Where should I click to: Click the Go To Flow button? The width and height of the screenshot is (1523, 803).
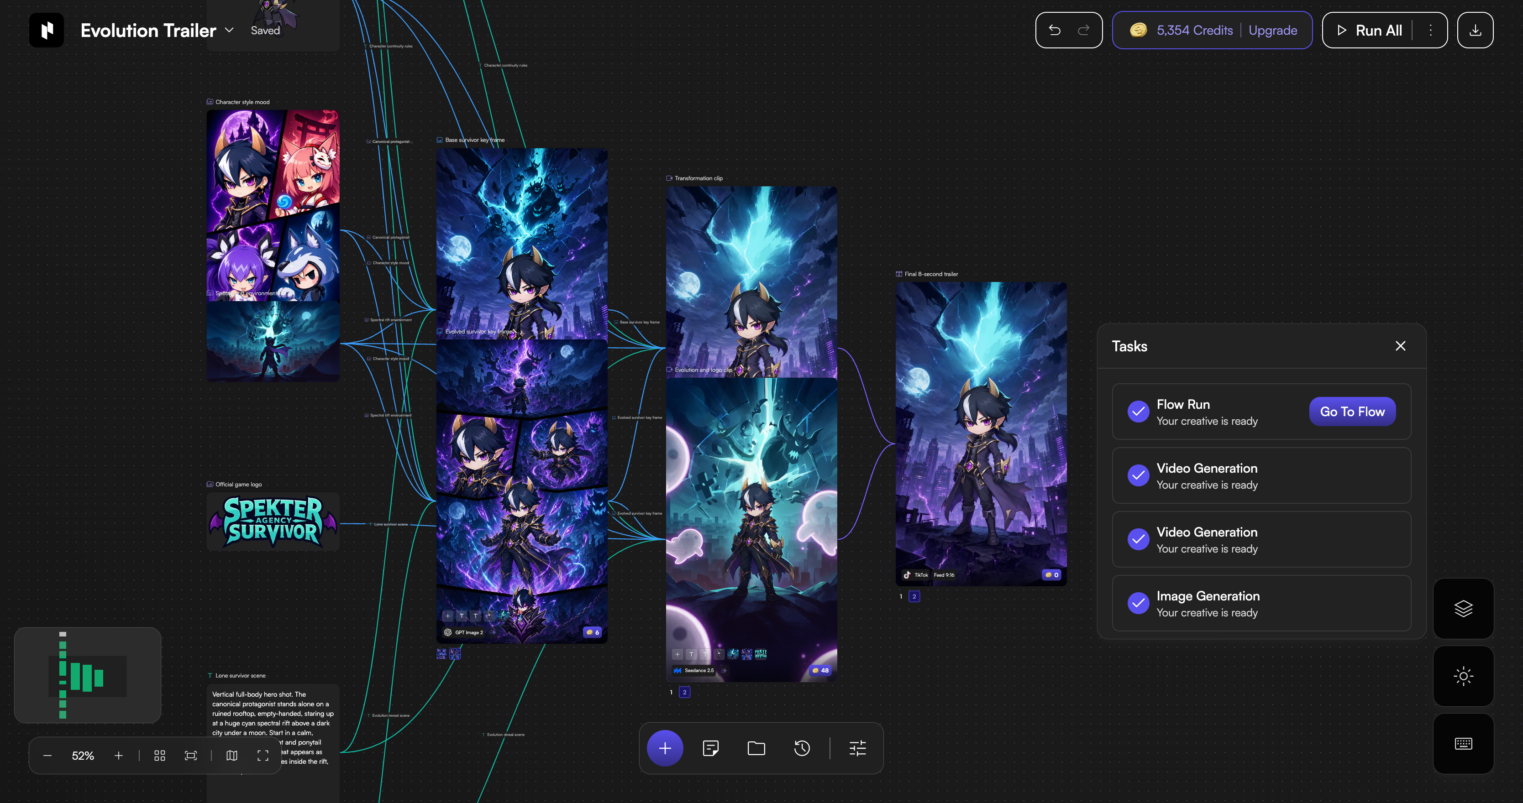(x=1352, y=412)
